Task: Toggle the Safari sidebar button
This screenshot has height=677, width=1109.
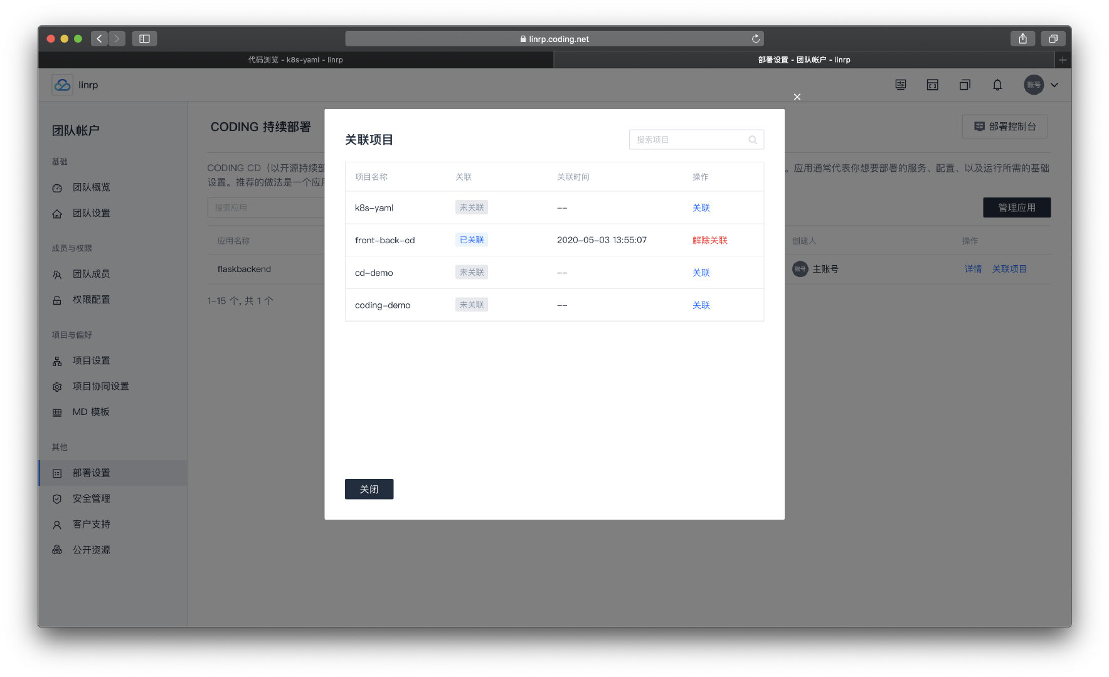Action: coord(144,39)
